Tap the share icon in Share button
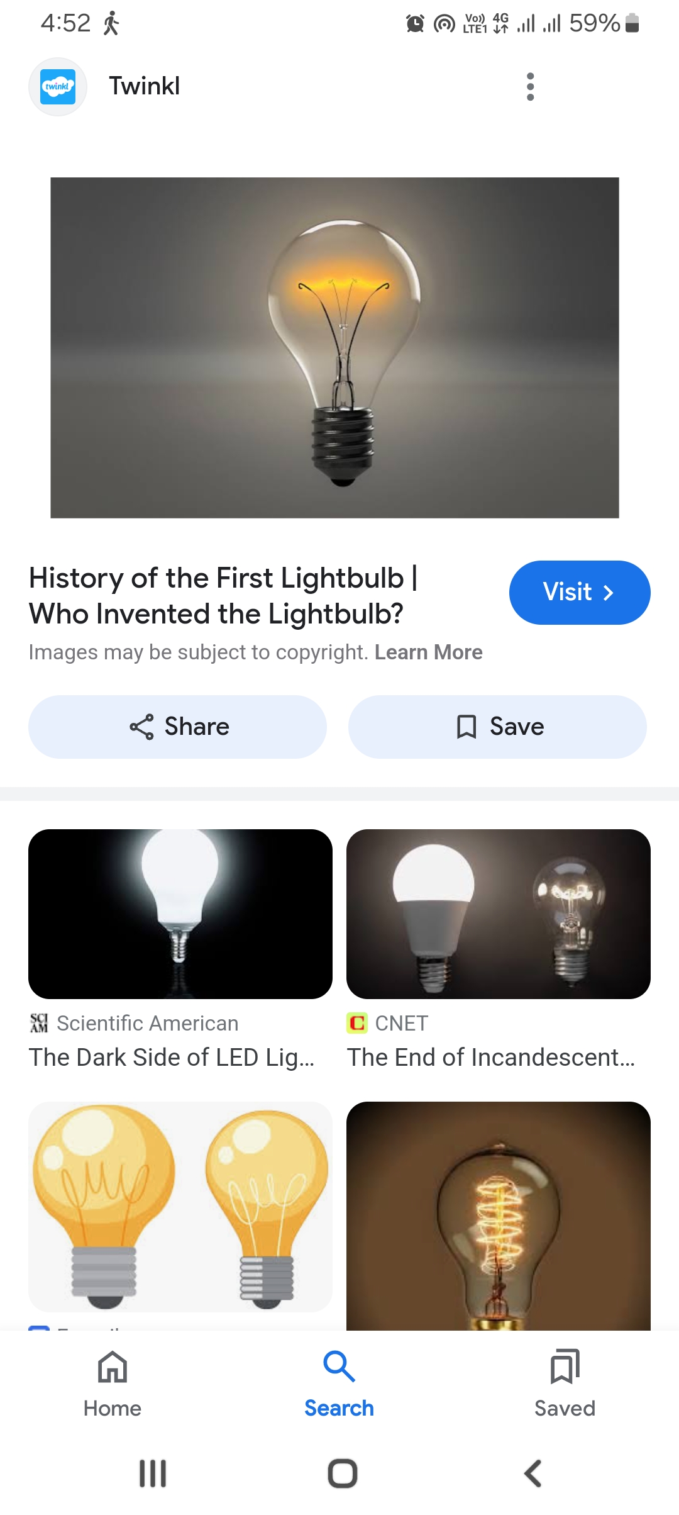 pyautogui.click(x=141, y=727)
